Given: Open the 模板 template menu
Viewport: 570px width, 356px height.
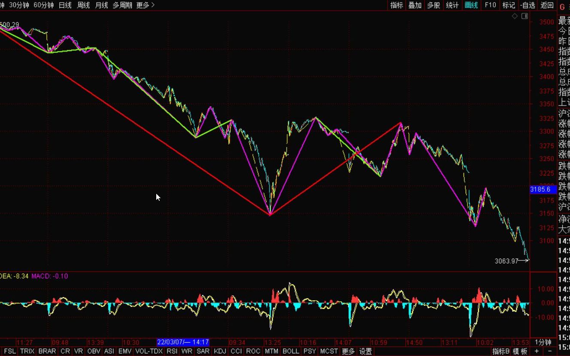Looking at the screenshot, I should [x=520, y=351].
